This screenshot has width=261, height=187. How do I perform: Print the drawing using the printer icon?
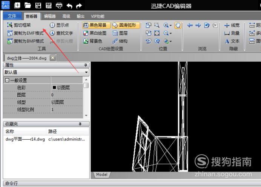pyautogui.click(x=59, y=5)
